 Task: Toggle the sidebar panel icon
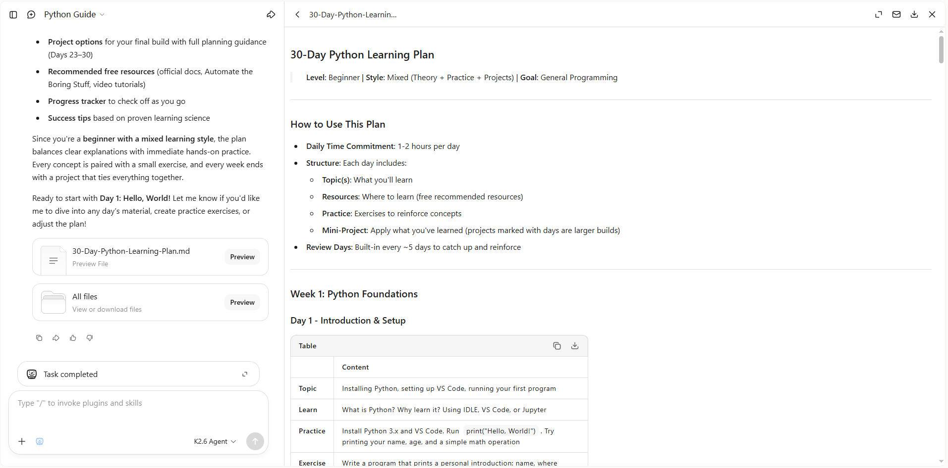13,15
